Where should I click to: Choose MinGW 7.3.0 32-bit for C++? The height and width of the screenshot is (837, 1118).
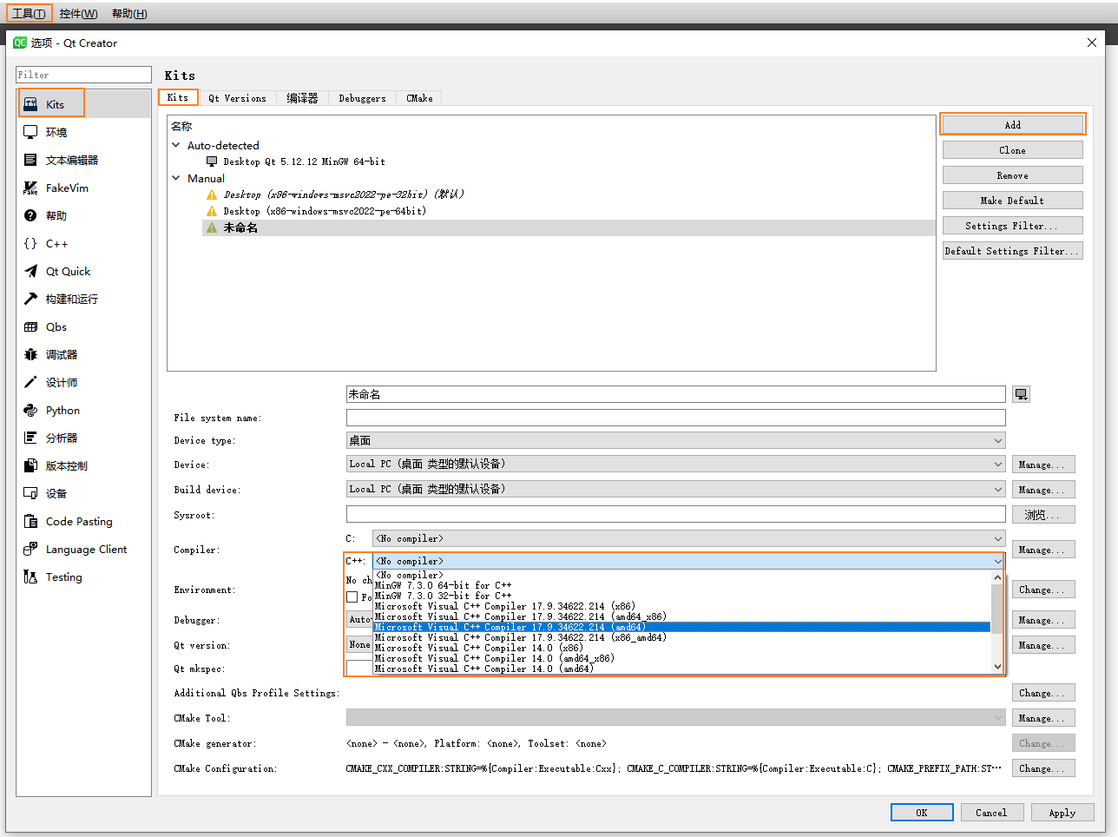tap(681, 596)
